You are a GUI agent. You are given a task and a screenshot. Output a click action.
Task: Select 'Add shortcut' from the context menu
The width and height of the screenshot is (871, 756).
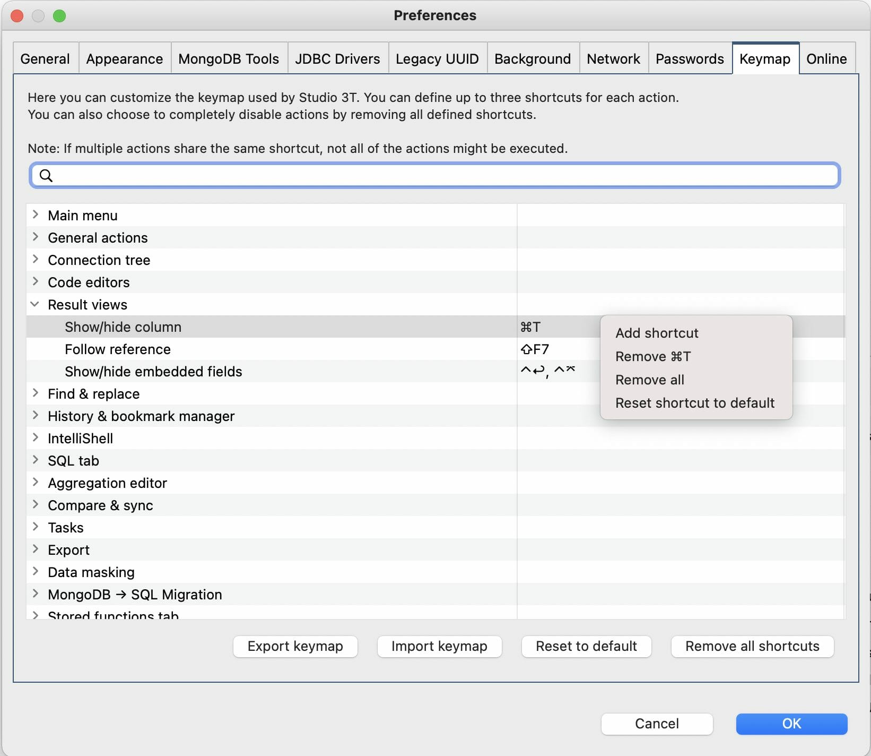656,333
